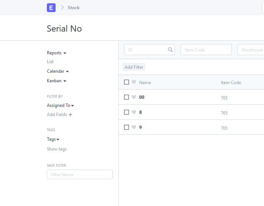The height and width of the screenshot is (206, 264).
Task: Check the box for serial number 9
Action: pos(126,127)
